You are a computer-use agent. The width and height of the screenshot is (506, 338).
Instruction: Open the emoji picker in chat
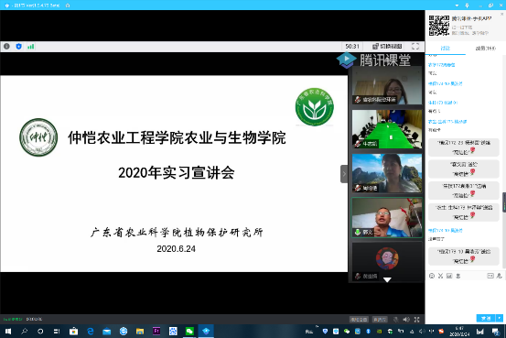[x=432, y=276]
